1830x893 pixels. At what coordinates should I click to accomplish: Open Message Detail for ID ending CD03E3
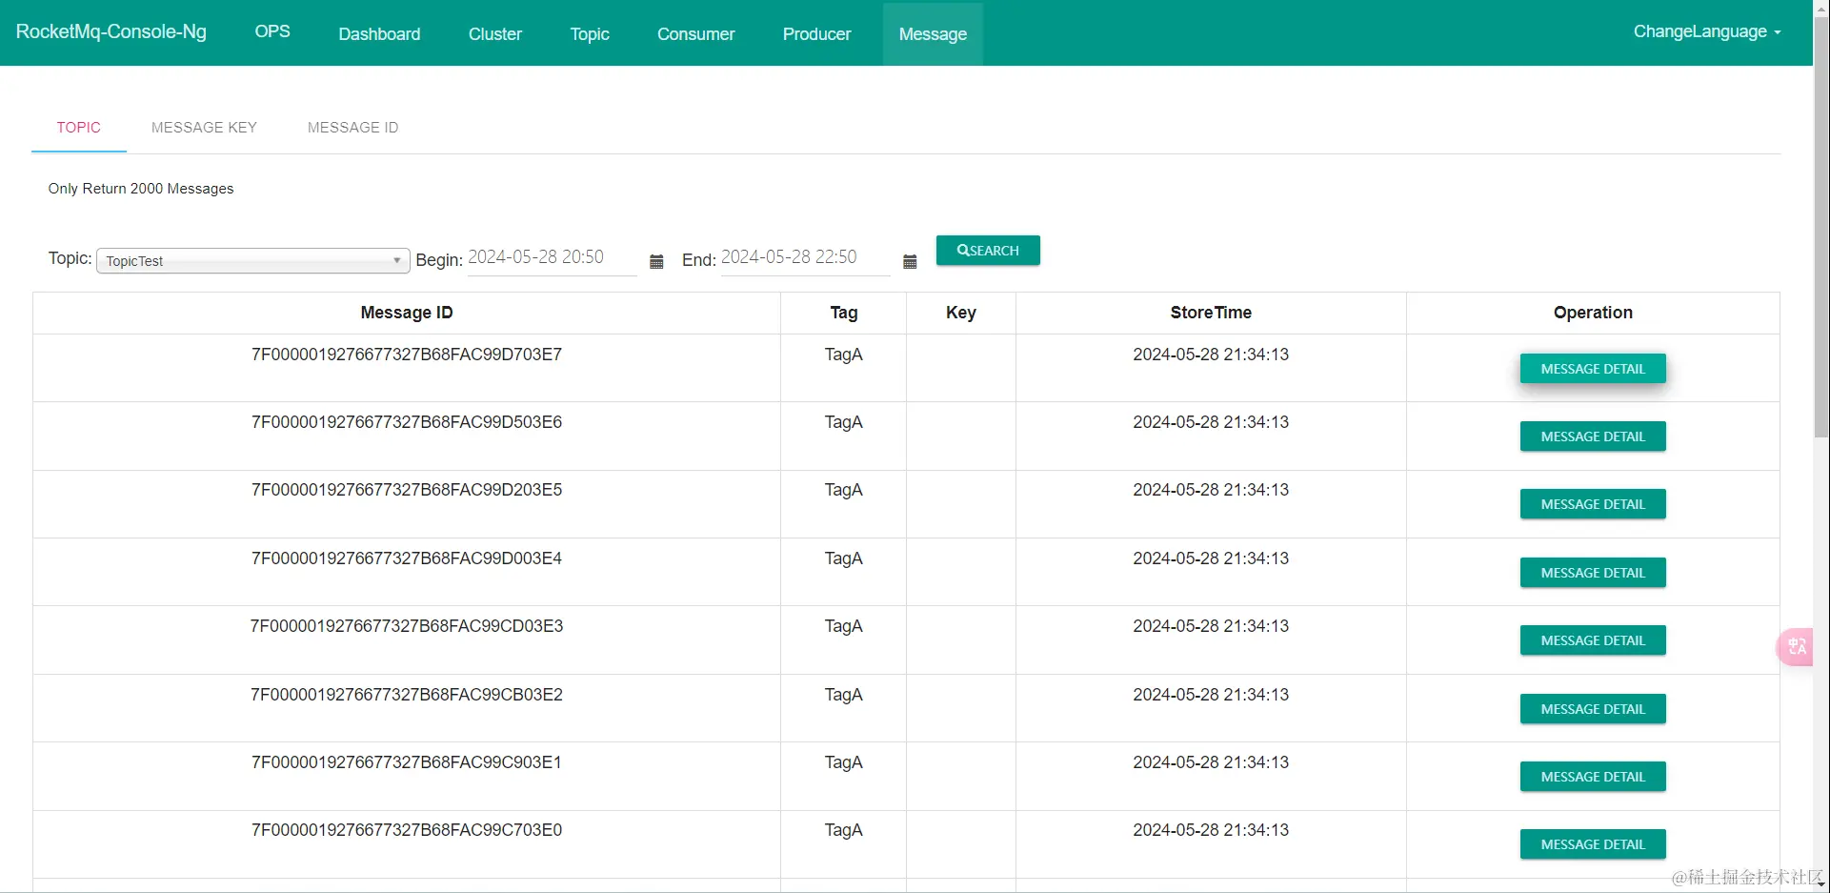(x=1593, y=640)
